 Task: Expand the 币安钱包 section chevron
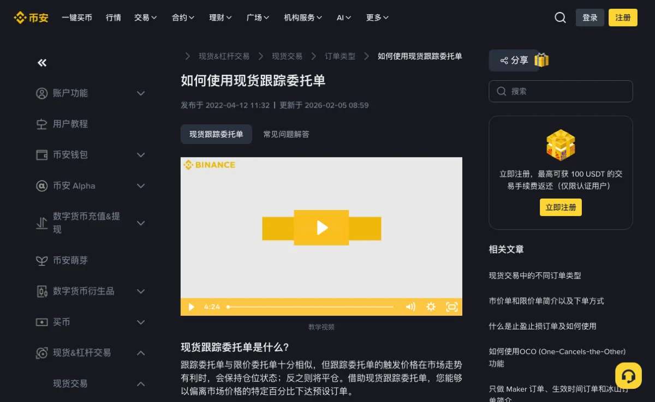tap(141, 155)
